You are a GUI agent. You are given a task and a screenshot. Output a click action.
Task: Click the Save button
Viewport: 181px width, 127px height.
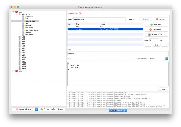coord(163,89)
